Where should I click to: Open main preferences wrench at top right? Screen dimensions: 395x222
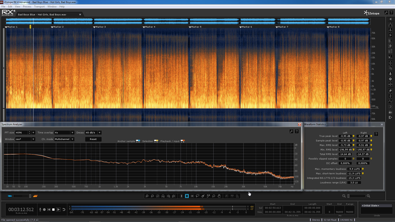[x=386, y=13]
